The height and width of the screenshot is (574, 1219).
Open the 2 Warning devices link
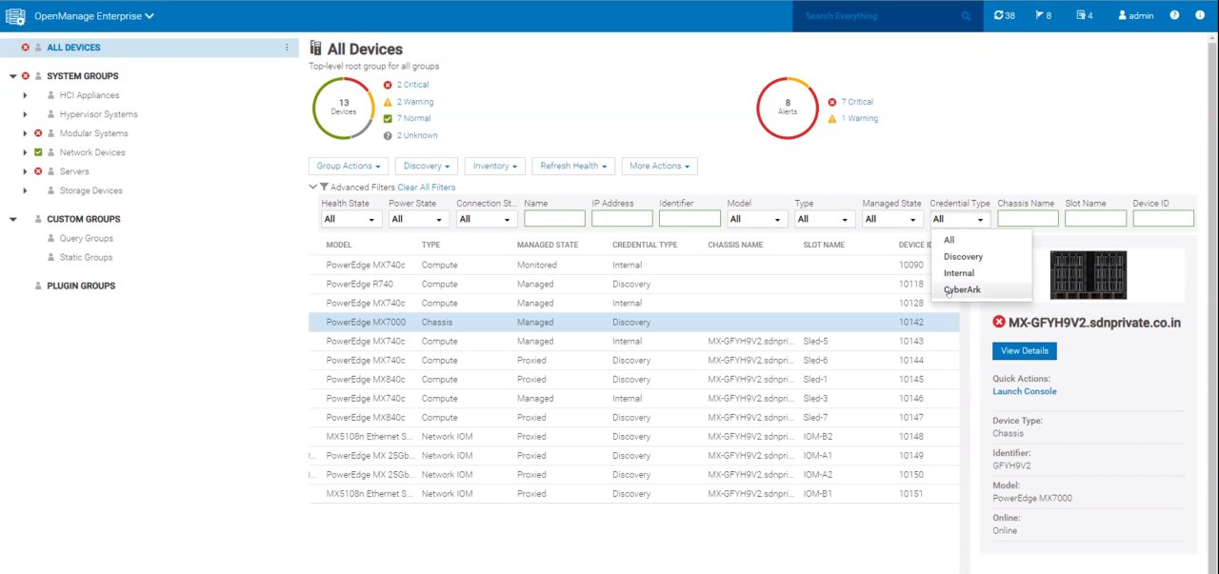click(x=415, y=102)
